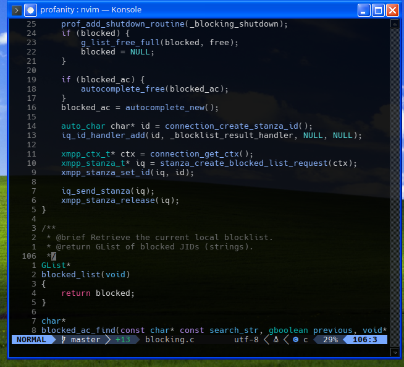Click the Konsole terminal prompt icon
404x367 pixels.
[17, 11]
